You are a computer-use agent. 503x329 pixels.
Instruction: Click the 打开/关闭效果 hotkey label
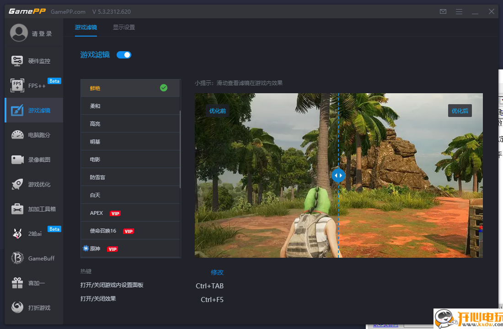98,298
